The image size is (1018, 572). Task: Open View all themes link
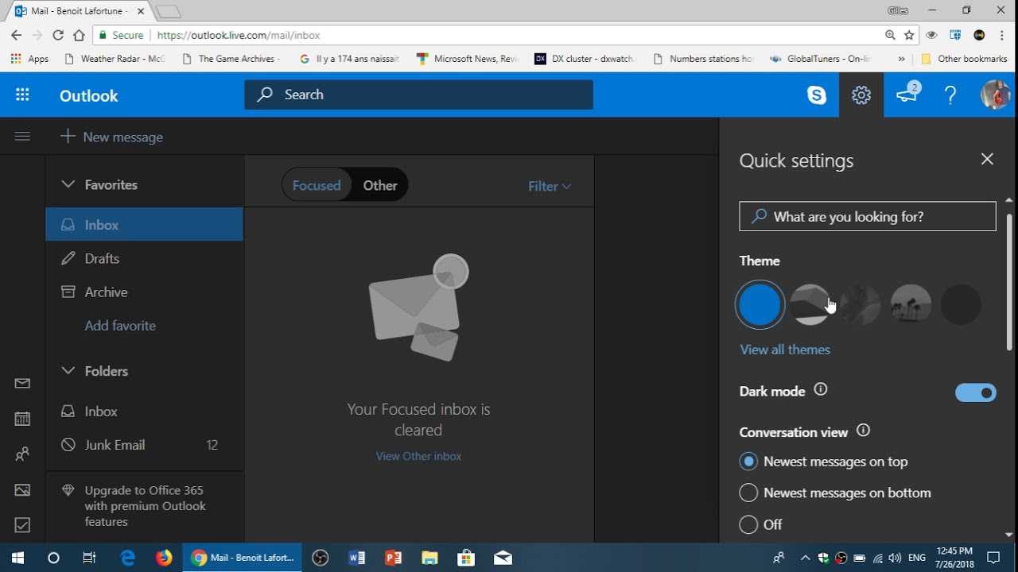pos(785,350)
